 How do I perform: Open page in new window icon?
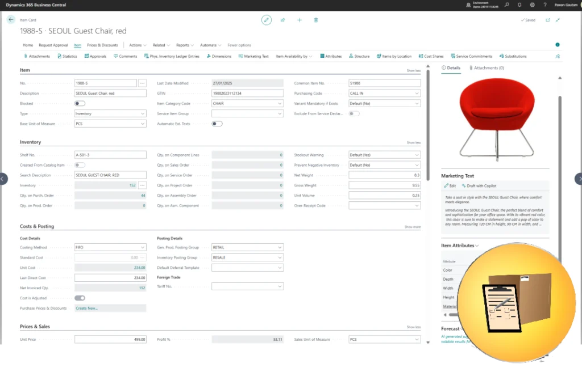pos(548,20)
